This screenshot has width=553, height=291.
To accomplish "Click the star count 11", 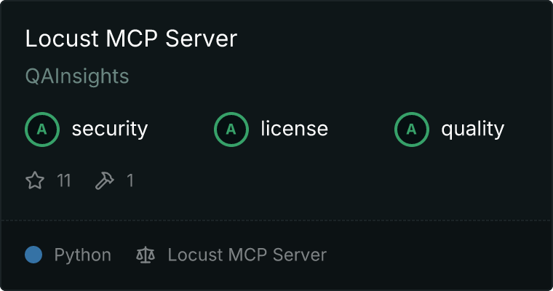I will click(64, 180).
